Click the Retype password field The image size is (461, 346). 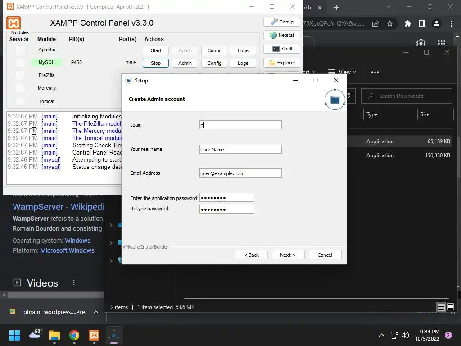(x=227, y=209)
